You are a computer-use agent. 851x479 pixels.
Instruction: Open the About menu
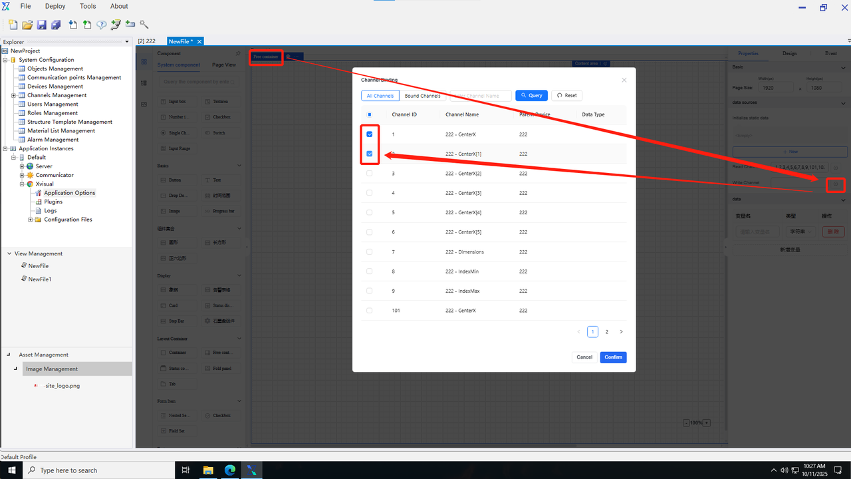pyautogui.click(x=119, y=6)
